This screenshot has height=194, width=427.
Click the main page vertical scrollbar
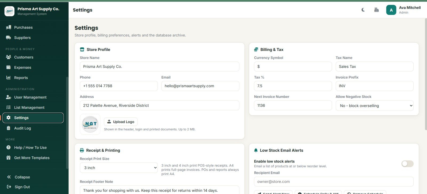point(426,75)
